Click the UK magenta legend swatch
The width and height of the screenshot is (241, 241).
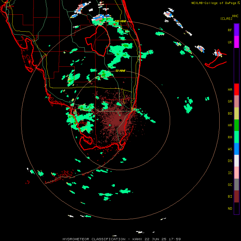(236, 42)
